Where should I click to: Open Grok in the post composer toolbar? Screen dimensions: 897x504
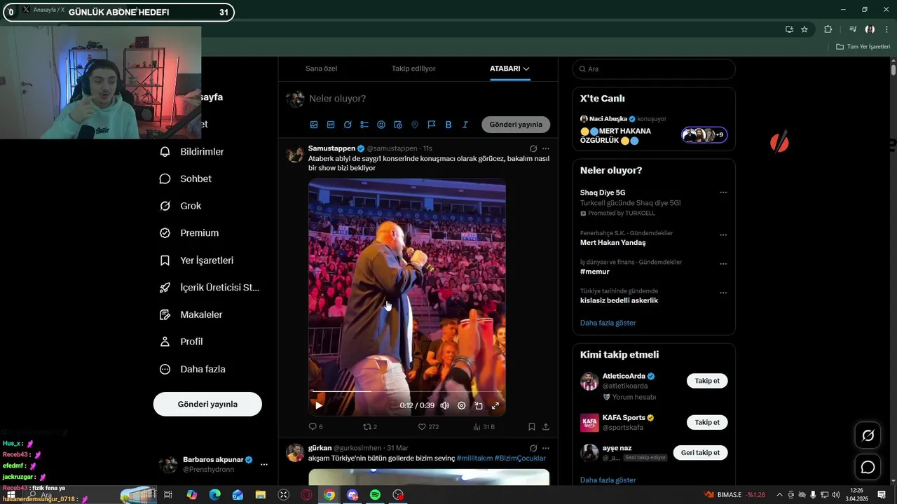point(348,125)
